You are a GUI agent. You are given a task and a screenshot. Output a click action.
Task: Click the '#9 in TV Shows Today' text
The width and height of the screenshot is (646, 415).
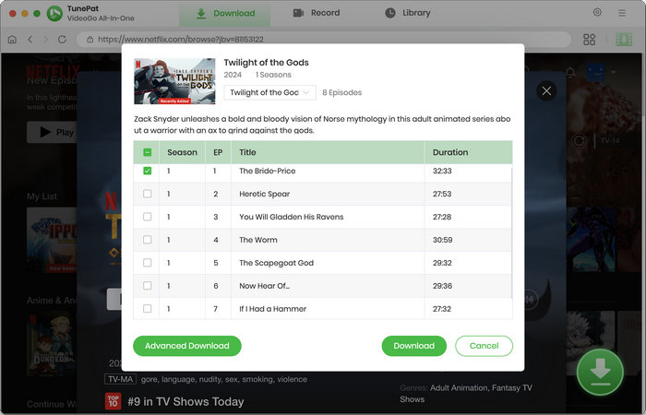pos(185,401)
